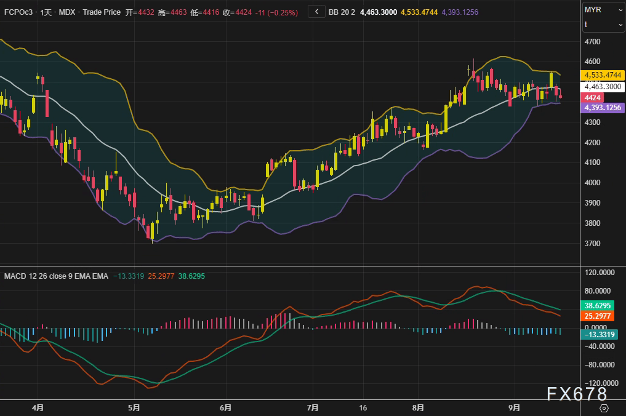The width and height of the screenshot is (626, 416).
Task: Click the 4700 level on price axis
Action: [x=592, y=42]
